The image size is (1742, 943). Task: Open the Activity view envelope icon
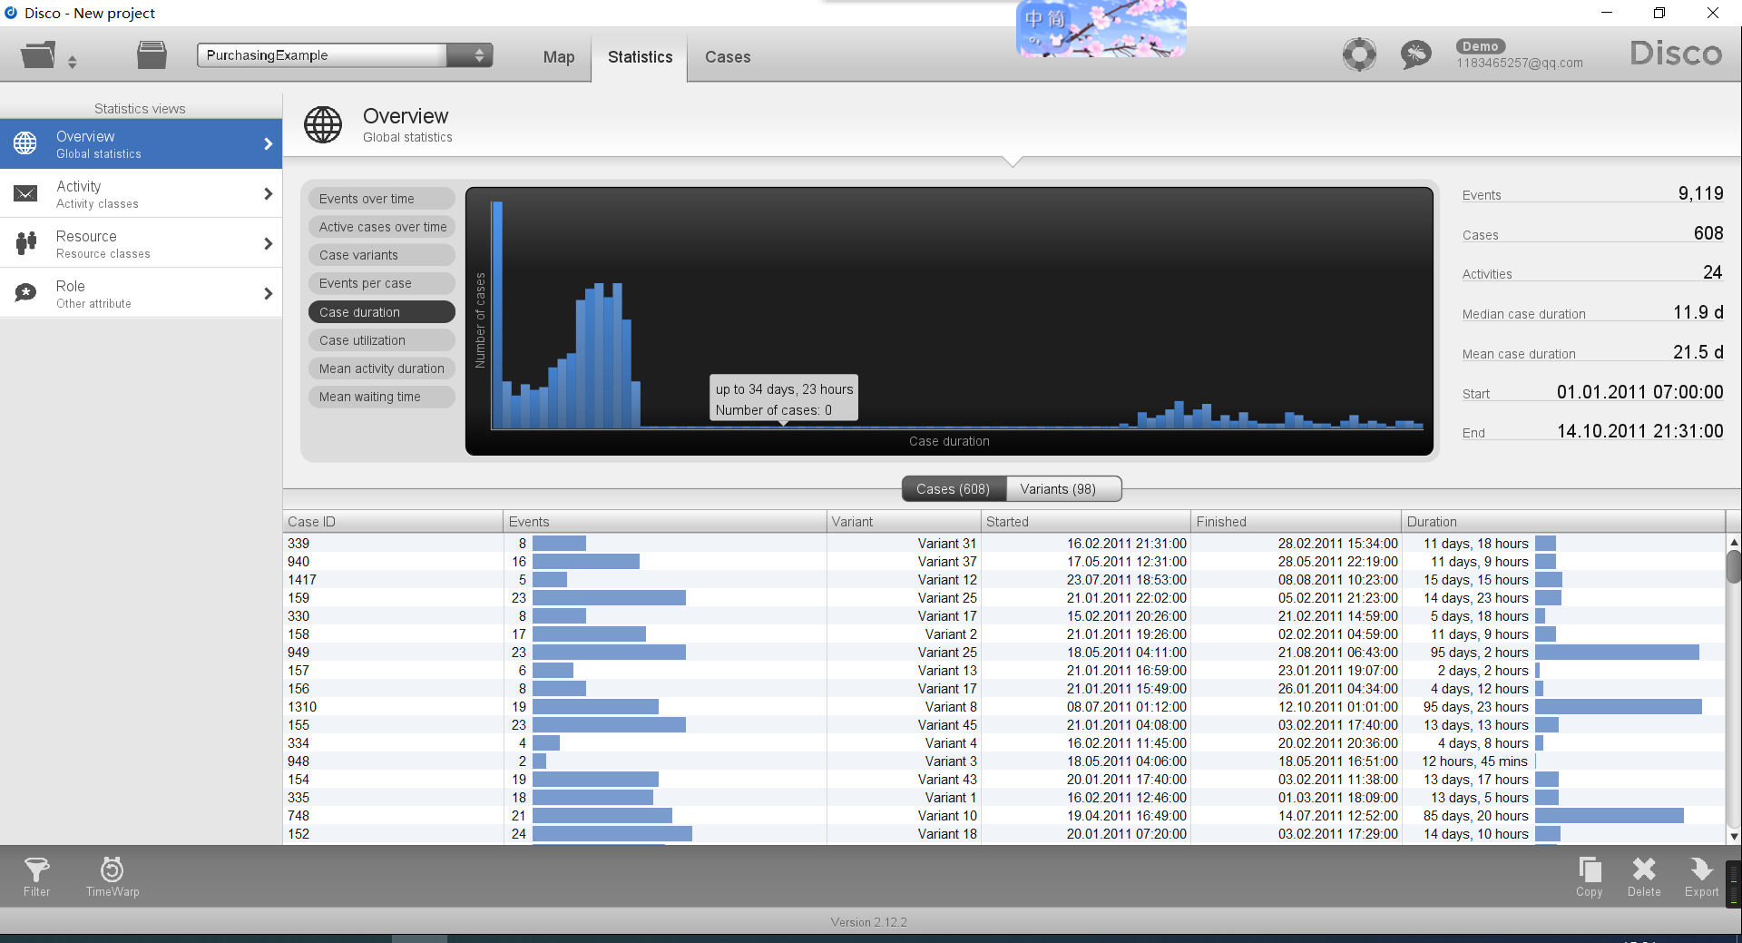pyautogui.click(x=25, y=193)
